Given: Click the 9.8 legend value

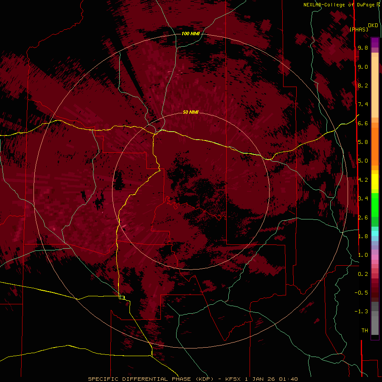Looking at the screenshot, I should [363, 48].
